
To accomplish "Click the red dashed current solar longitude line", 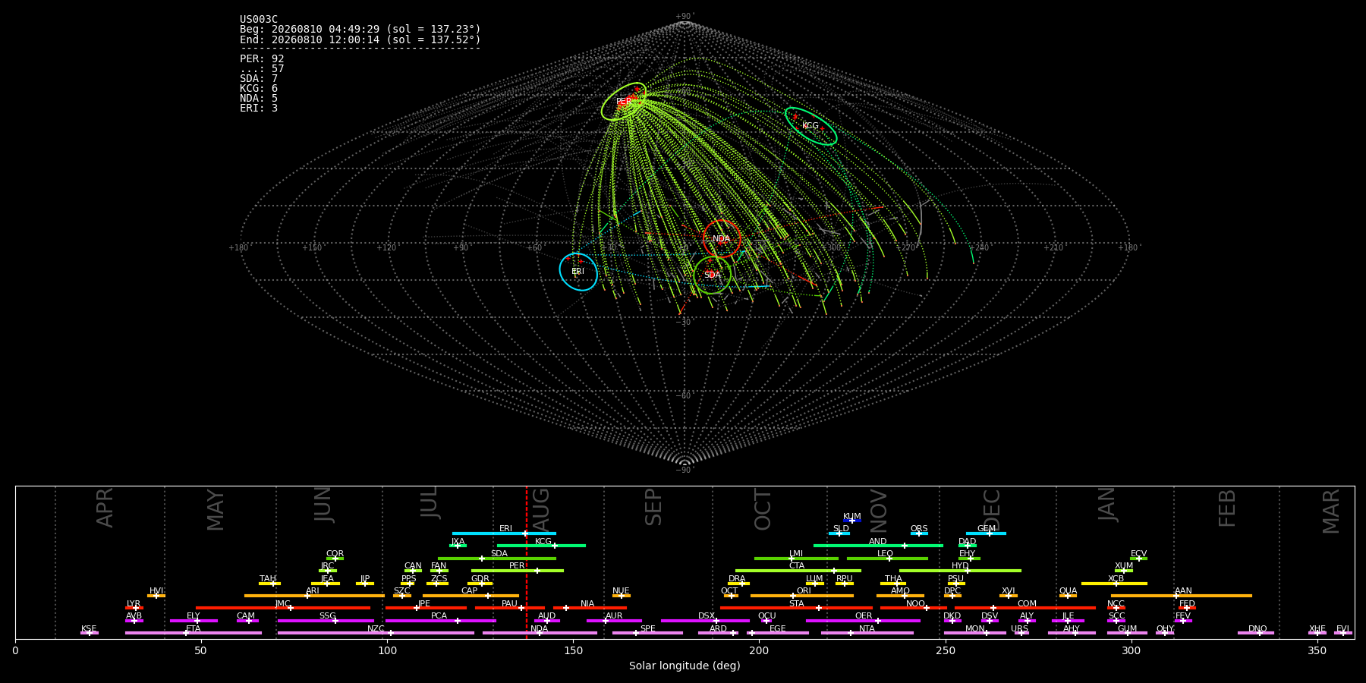I will (527, 562).
